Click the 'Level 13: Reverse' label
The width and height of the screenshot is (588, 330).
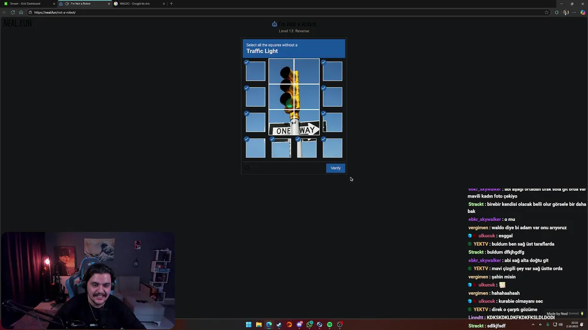(294, 31)
